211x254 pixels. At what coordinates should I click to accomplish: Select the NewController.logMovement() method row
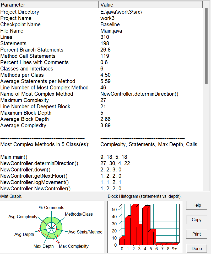pyautogui.click(x=101, y=182)
